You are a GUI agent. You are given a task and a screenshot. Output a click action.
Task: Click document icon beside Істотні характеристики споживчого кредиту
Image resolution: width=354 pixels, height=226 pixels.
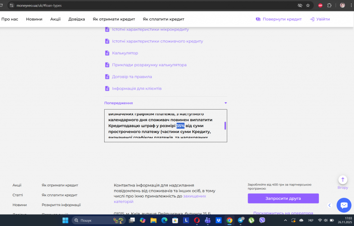click(107, 41)
